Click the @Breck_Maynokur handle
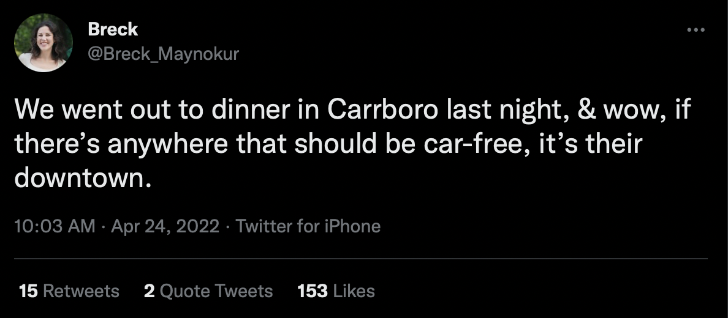The width and height of the screenshot is (728, 318). (x=163, y=54)
